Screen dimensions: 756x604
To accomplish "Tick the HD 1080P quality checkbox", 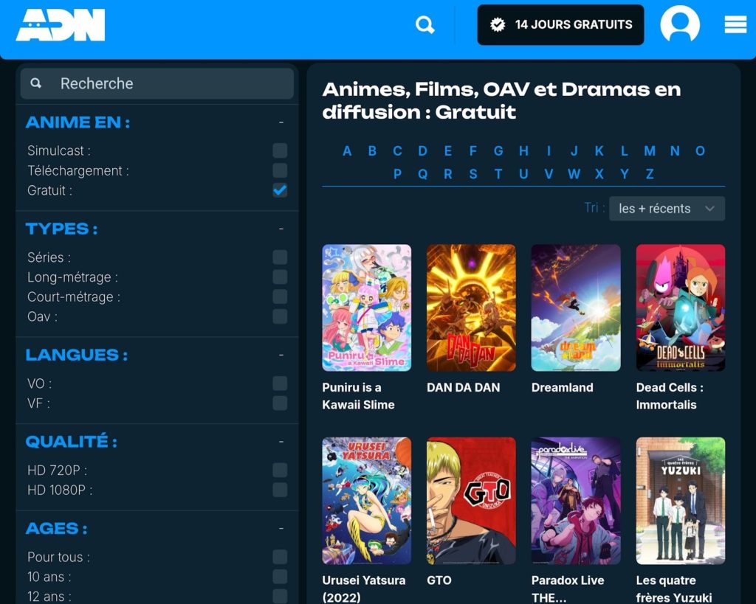I will [280, 490].
